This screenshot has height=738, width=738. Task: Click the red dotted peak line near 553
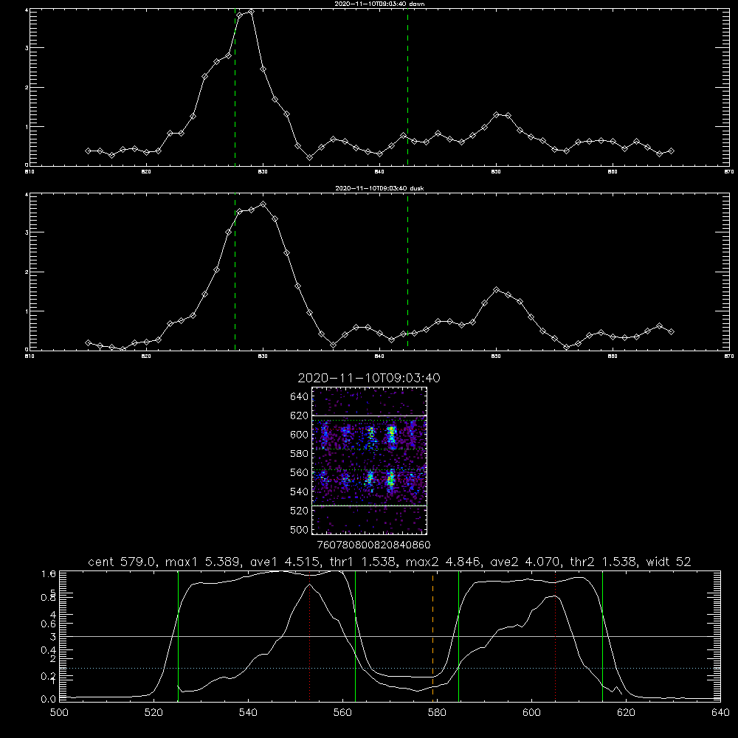[x=310, y=636]
